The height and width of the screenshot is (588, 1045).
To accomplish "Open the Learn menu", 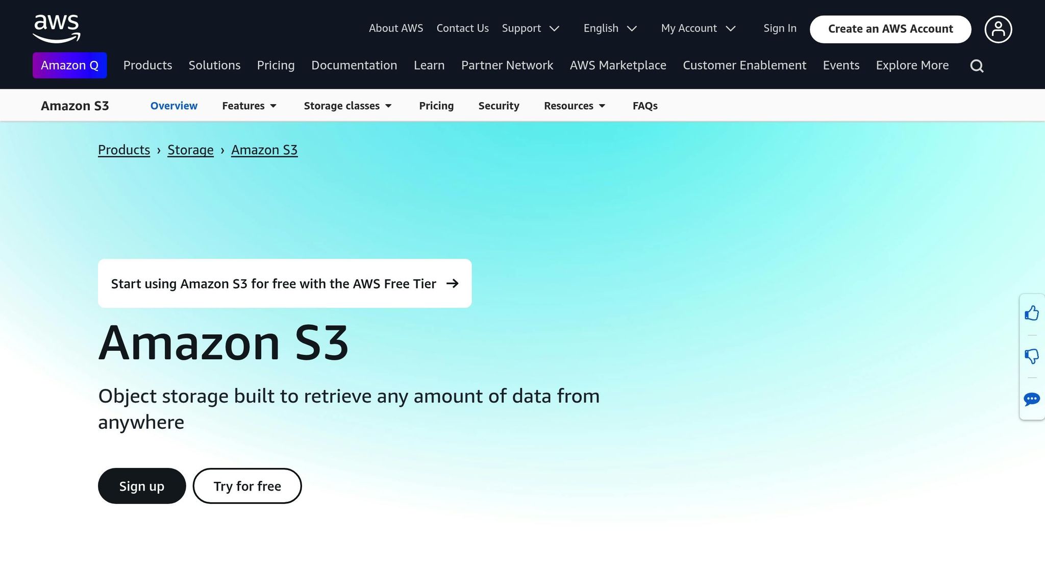I will 429,65.
